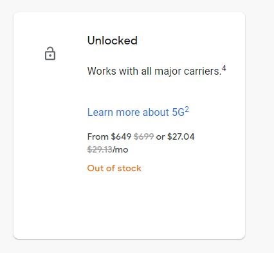Image resolution: width=274 pixels, height=253 pixels.
Task: Select the Unlocked heading
Action: [113, 41]
